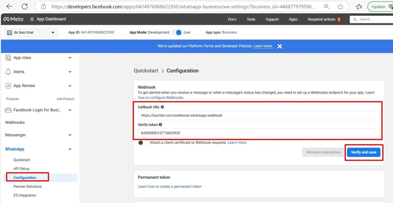The height and width of the screenshot is (203, 393).
Task: Click Remove subscription button
Action: [x=323, y=152]
